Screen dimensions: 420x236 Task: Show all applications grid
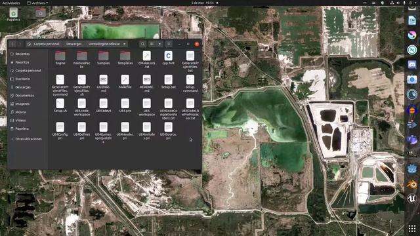[x=412, y=229]
